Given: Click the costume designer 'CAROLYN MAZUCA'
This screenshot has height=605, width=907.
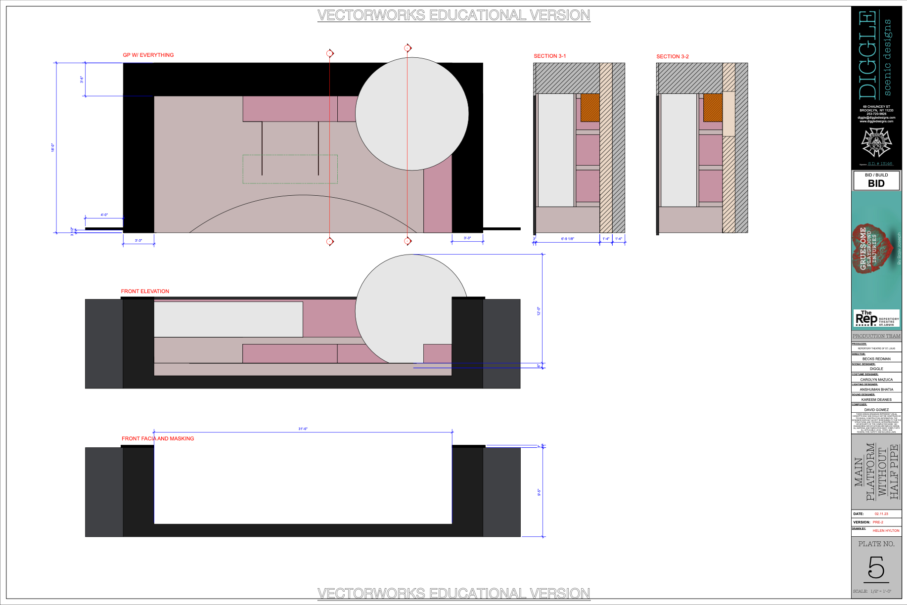Looking at the screenshot, I should (x=876, y=380).
